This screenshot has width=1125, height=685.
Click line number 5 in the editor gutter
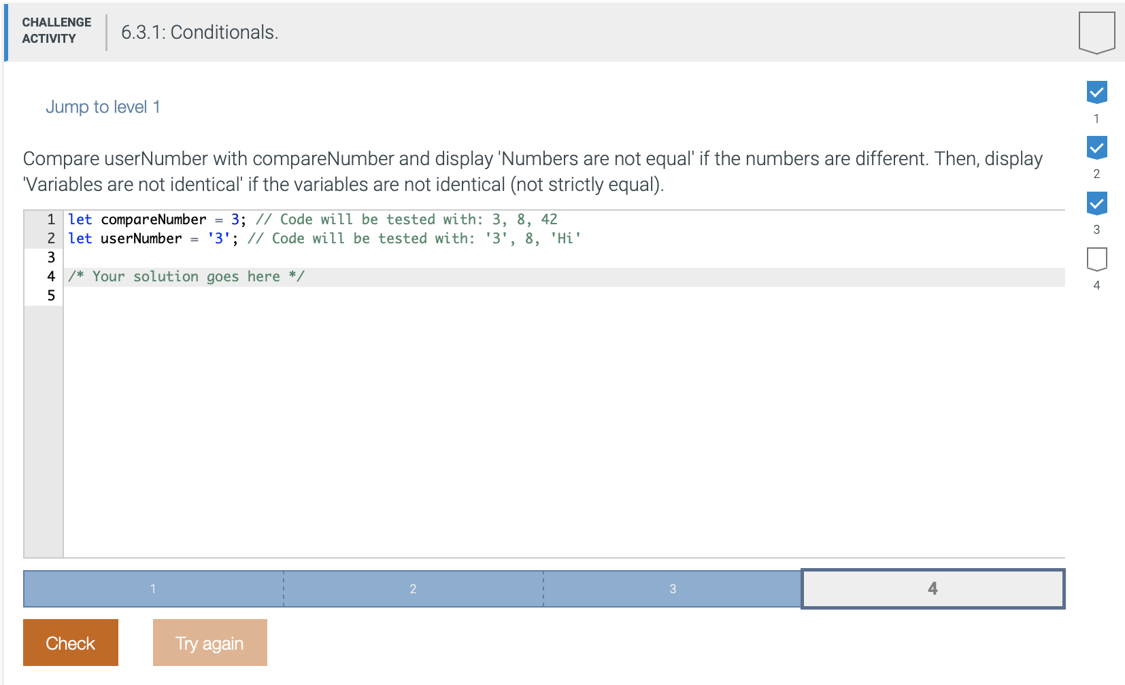[50, 296]
